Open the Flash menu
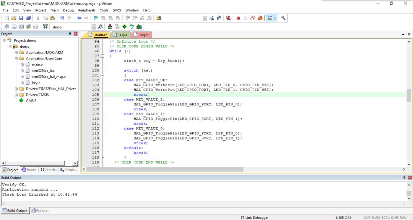Viewport: 413px width, 220px height. [55, 10]
